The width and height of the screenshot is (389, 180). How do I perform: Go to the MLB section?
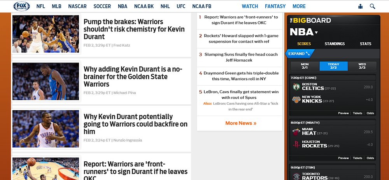pos(56,7)
